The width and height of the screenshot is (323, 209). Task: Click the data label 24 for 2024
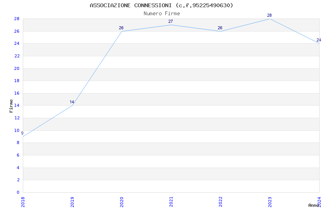(x=319, y=40)
